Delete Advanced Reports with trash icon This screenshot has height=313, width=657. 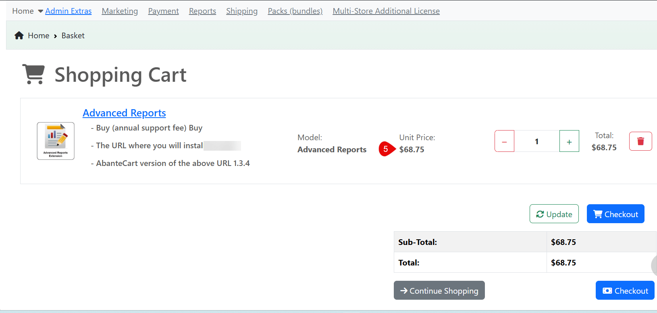point(640,141)
